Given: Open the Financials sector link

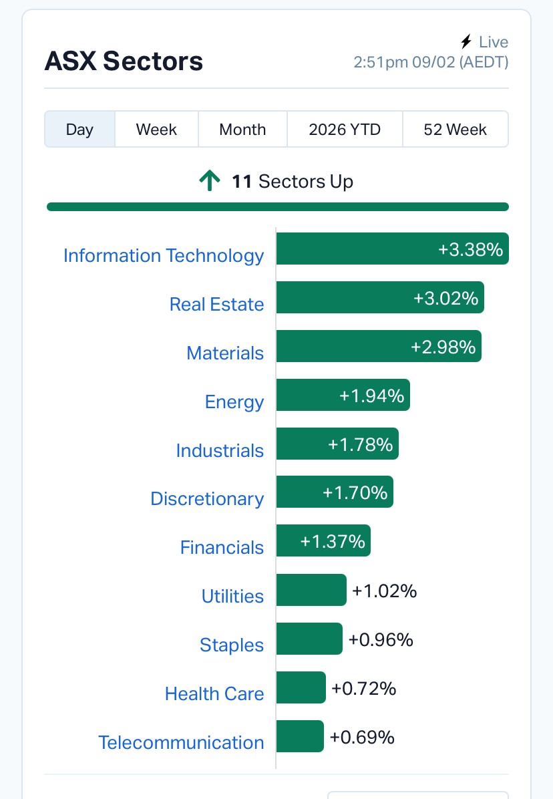Looking at the screenshot, I should (222, 548).
